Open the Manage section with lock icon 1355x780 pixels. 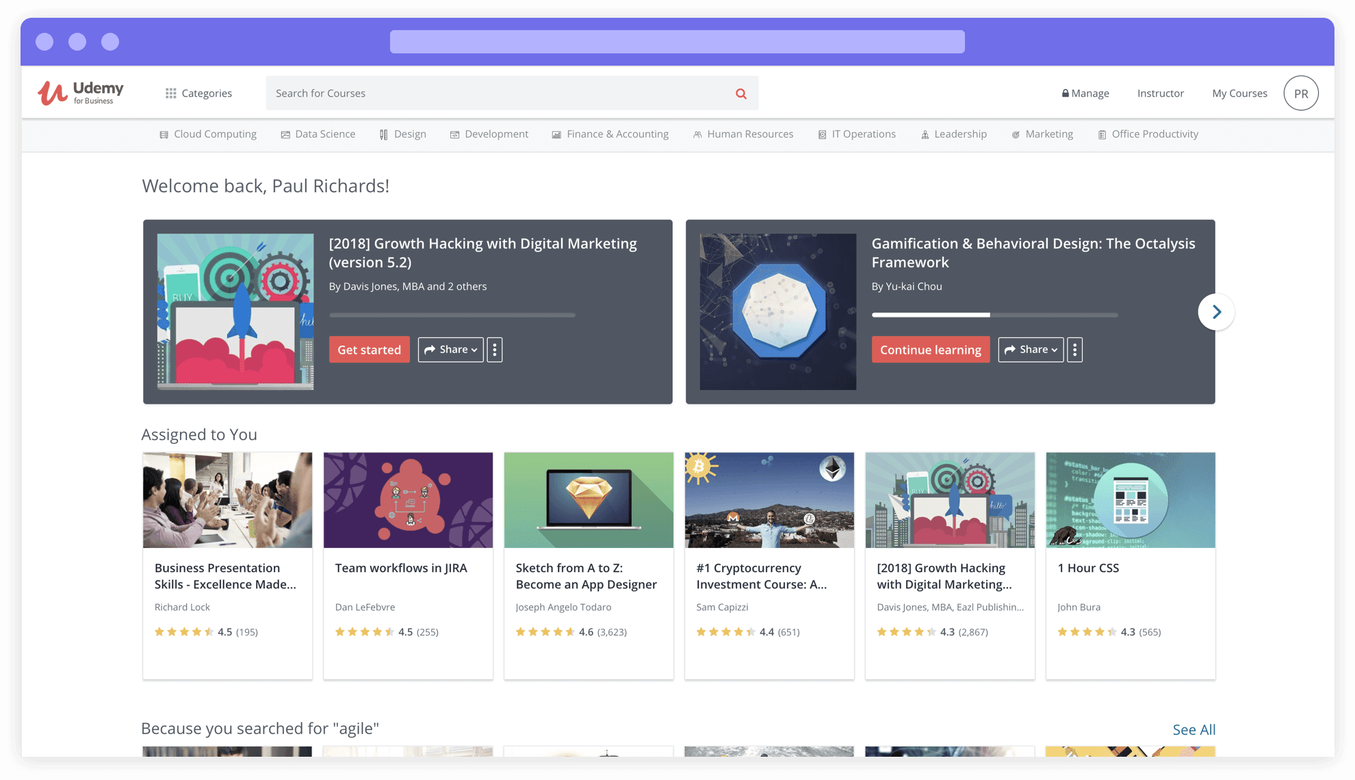pos(1085,93)
